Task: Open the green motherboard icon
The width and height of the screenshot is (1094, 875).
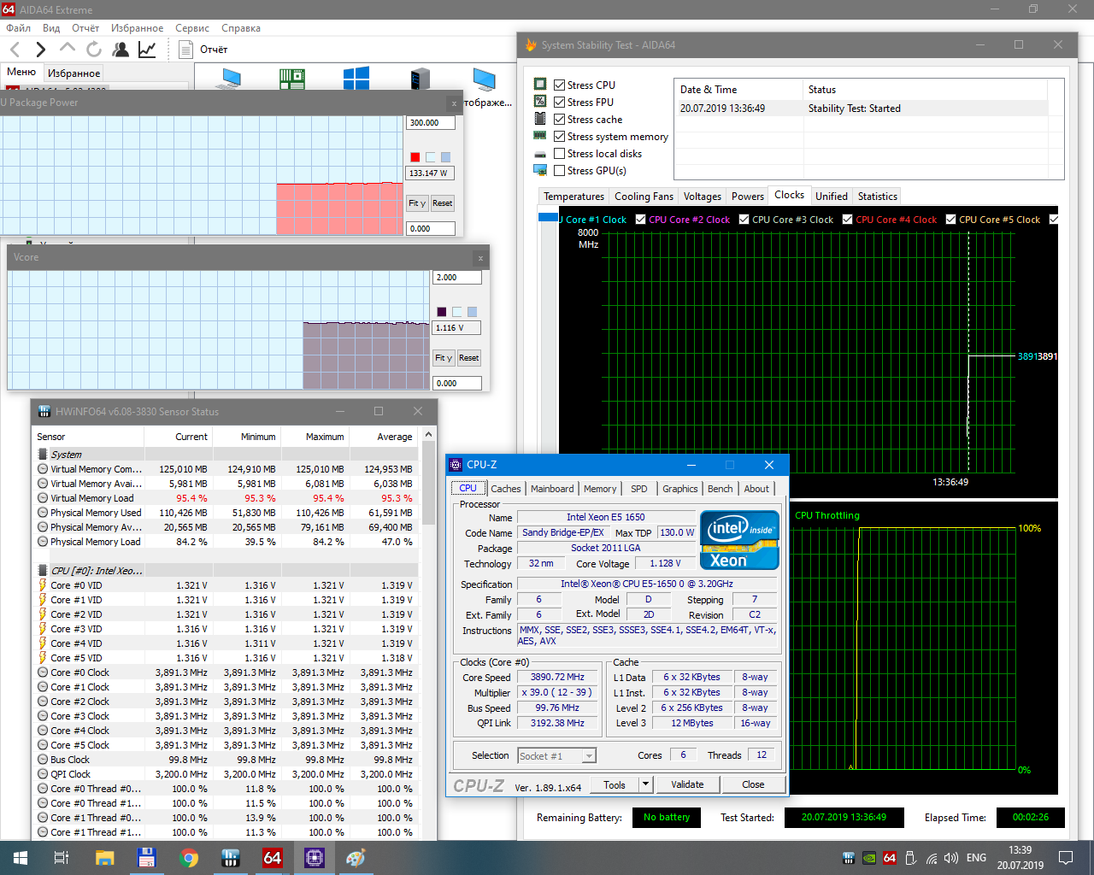Action: pyautogui.click(x=292, y=79)
